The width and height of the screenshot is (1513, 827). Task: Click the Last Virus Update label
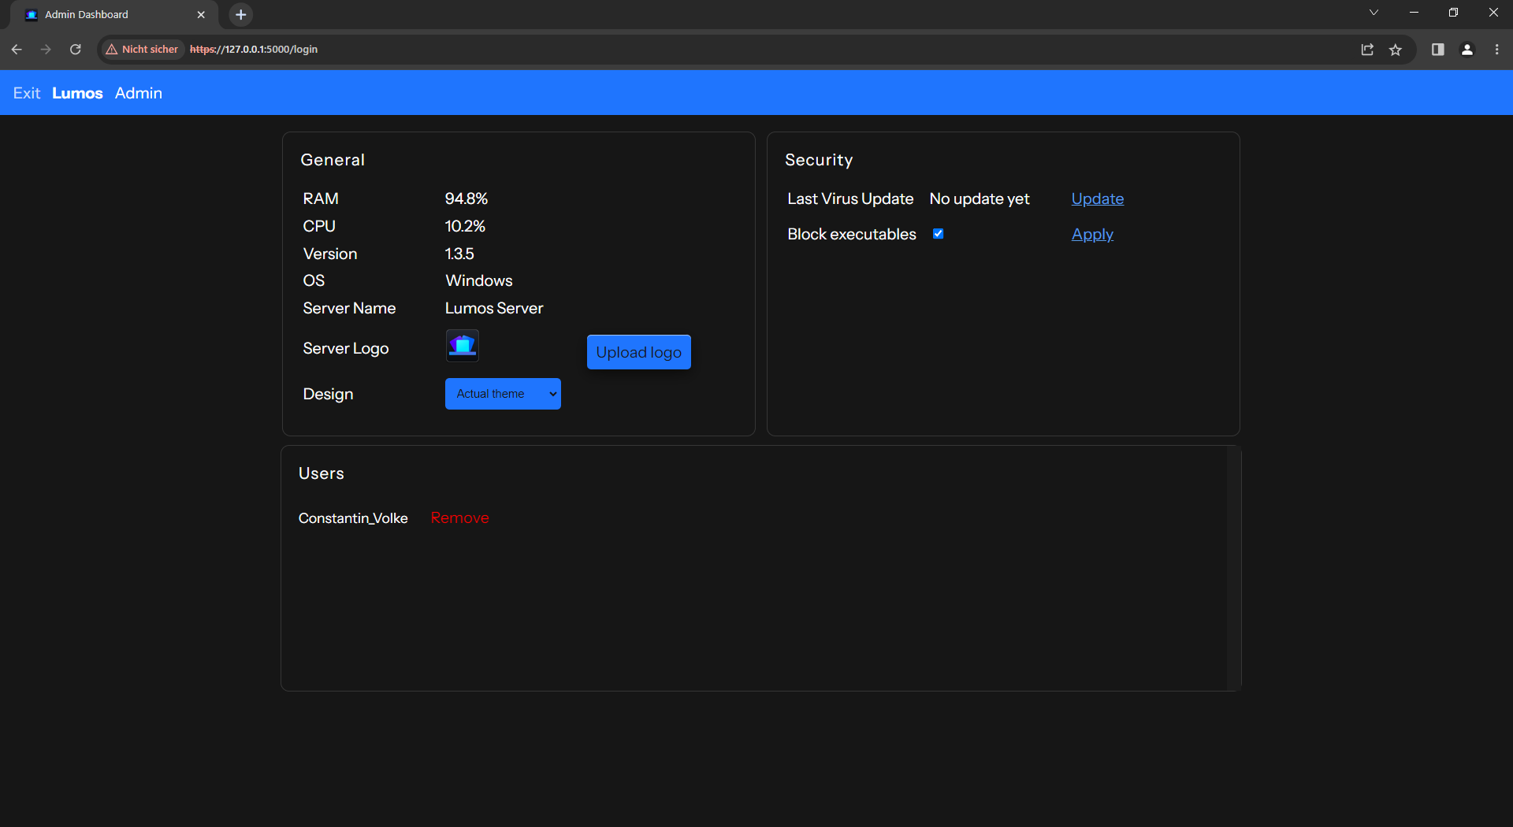coord(850,198)
